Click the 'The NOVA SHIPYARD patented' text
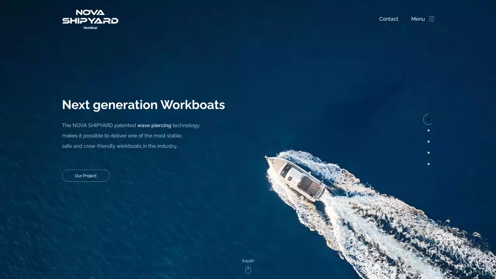The width and height of the screenshot is (496, 279). (99, 125)
